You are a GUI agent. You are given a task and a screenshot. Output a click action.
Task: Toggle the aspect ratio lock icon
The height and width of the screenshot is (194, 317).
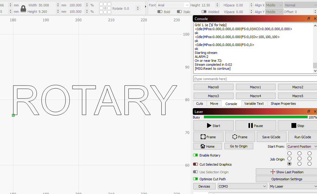point(23,9)
